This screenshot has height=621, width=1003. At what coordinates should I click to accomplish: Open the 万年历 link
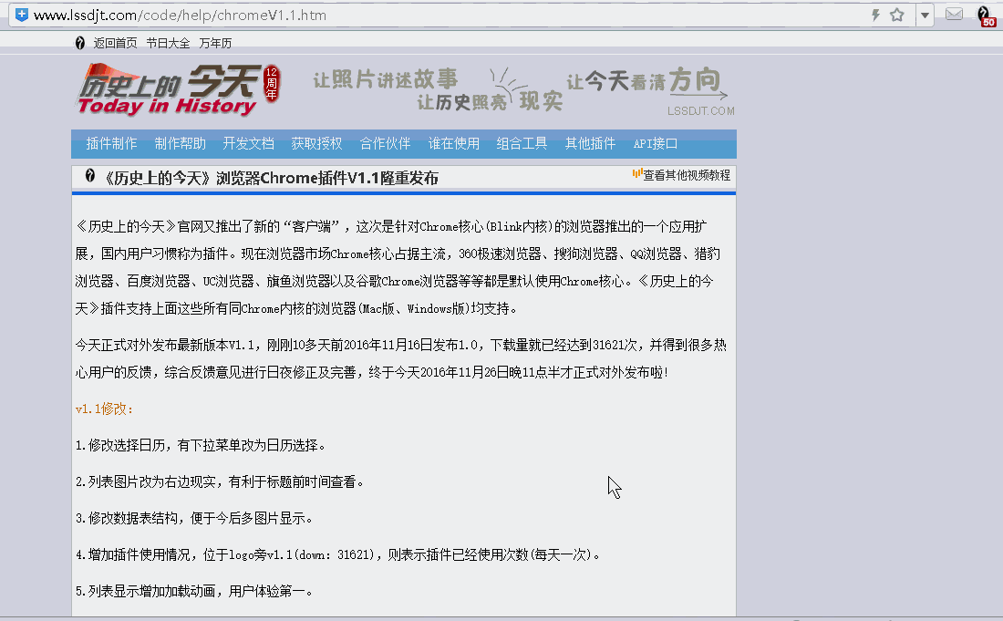click(215, 43)
